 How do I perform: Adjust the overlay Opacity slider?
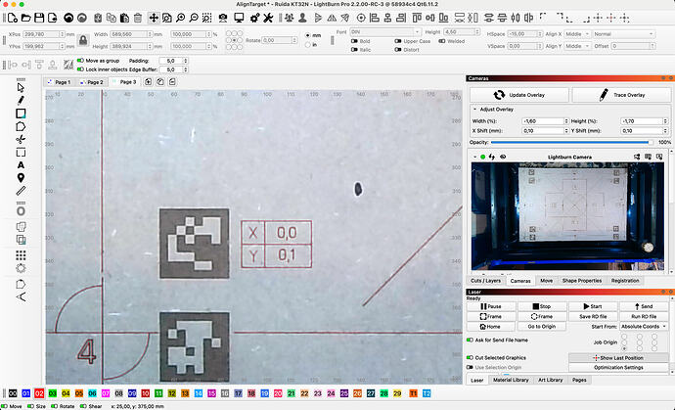[x=571, y=143]
